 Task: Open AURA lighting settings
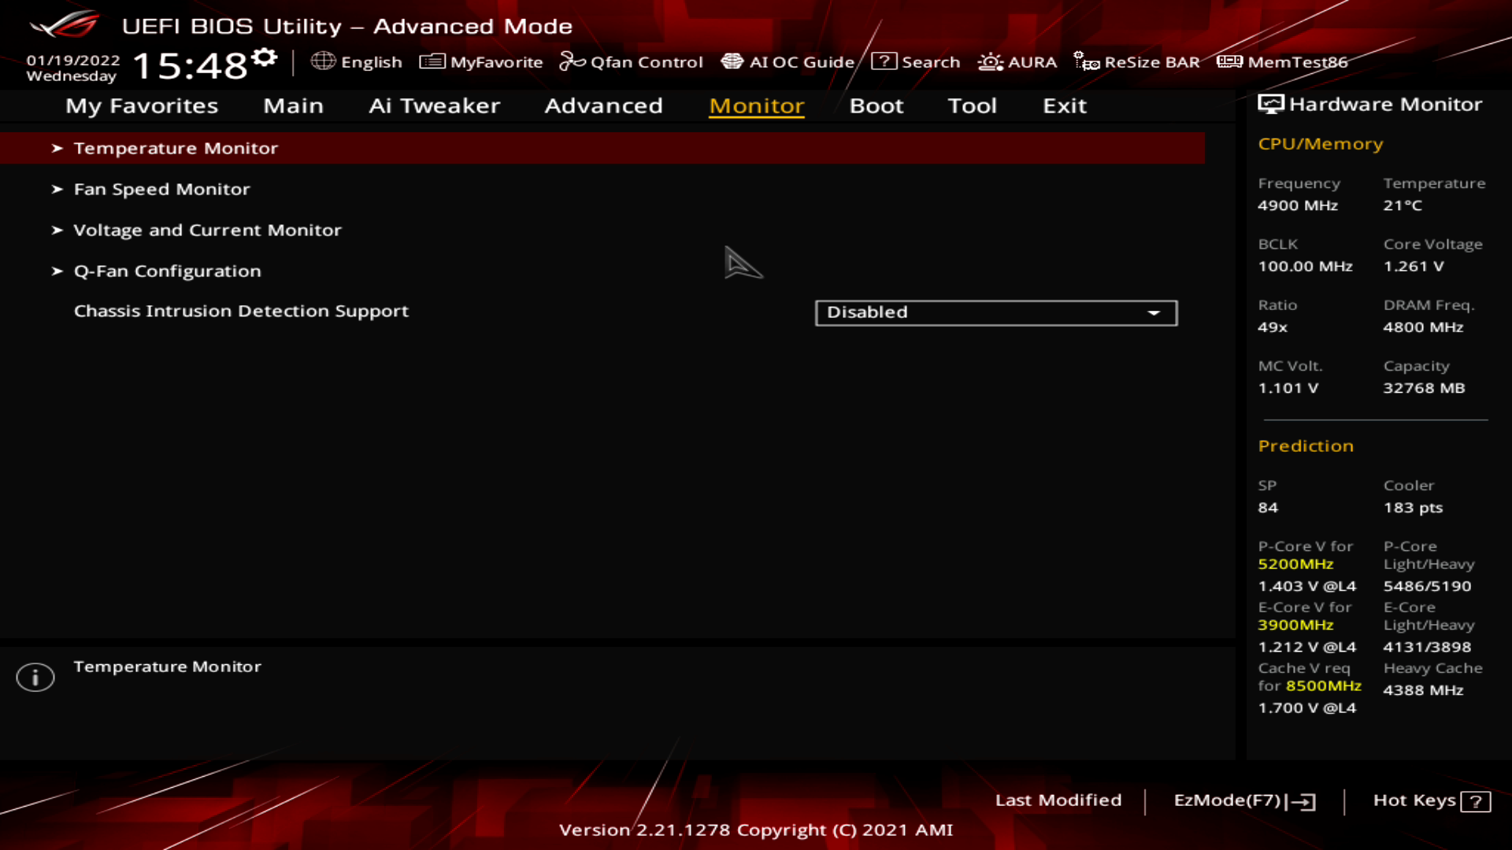tap(1017, 61)
